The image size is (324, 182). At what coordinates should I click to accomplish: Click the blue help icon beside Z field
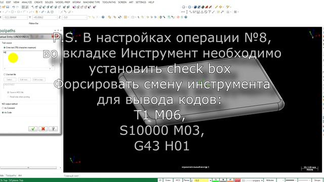(103, 17)
